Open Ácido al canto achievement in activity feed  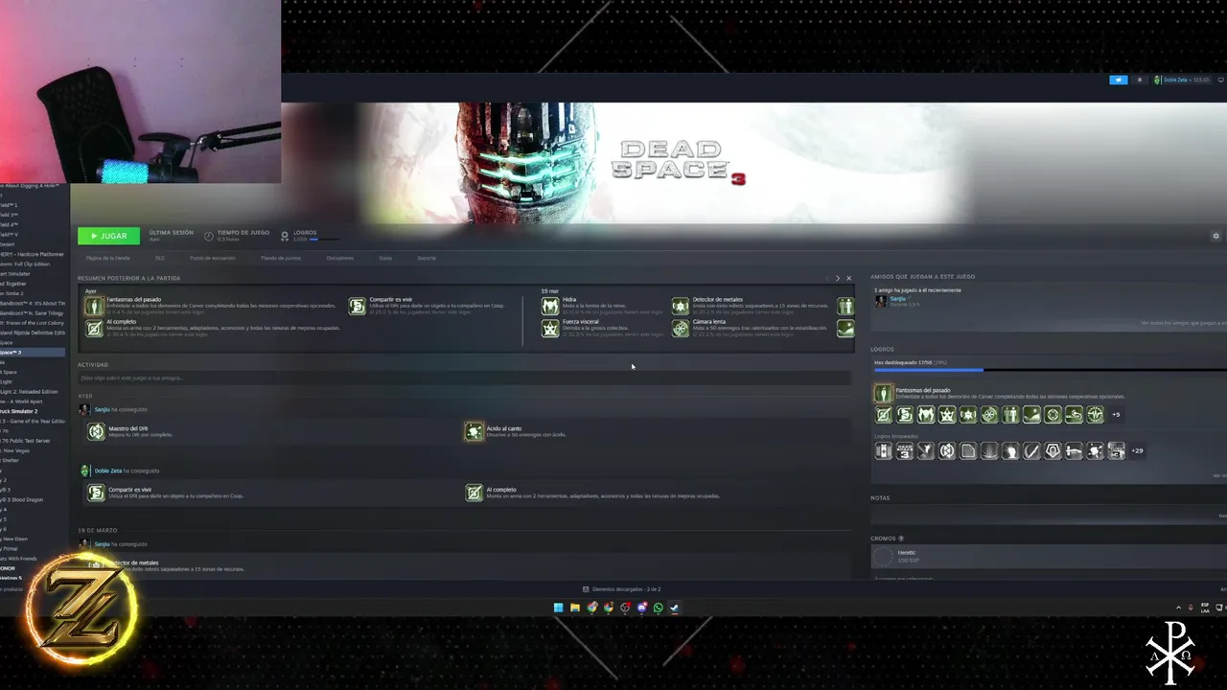click(474, 432)
